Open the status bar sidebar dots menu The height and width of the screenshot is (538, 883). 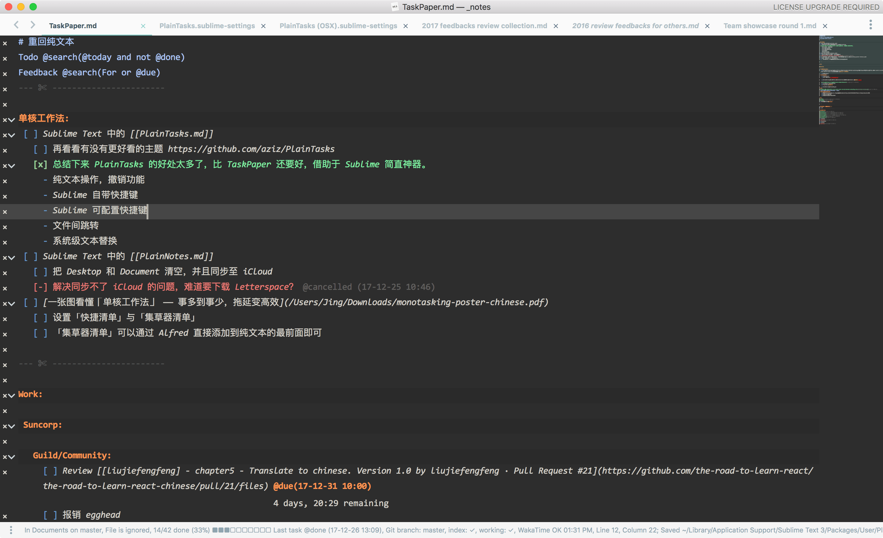tap(11, 530)
